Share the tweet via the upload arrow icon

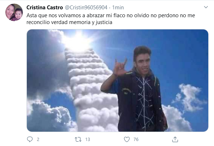[175, 140]
